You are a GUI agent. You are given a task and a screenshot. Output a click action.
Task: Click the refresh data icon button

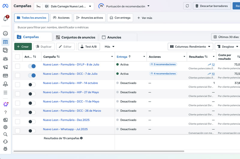(187, 6)
